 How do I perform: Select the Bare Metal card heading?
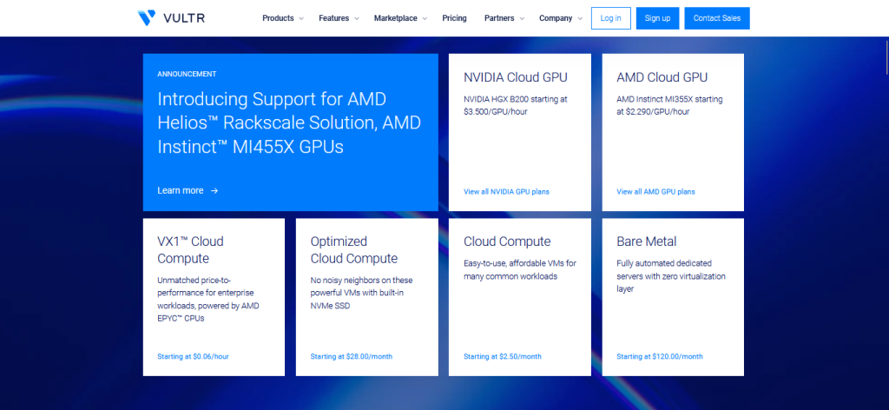pos(646,241)
